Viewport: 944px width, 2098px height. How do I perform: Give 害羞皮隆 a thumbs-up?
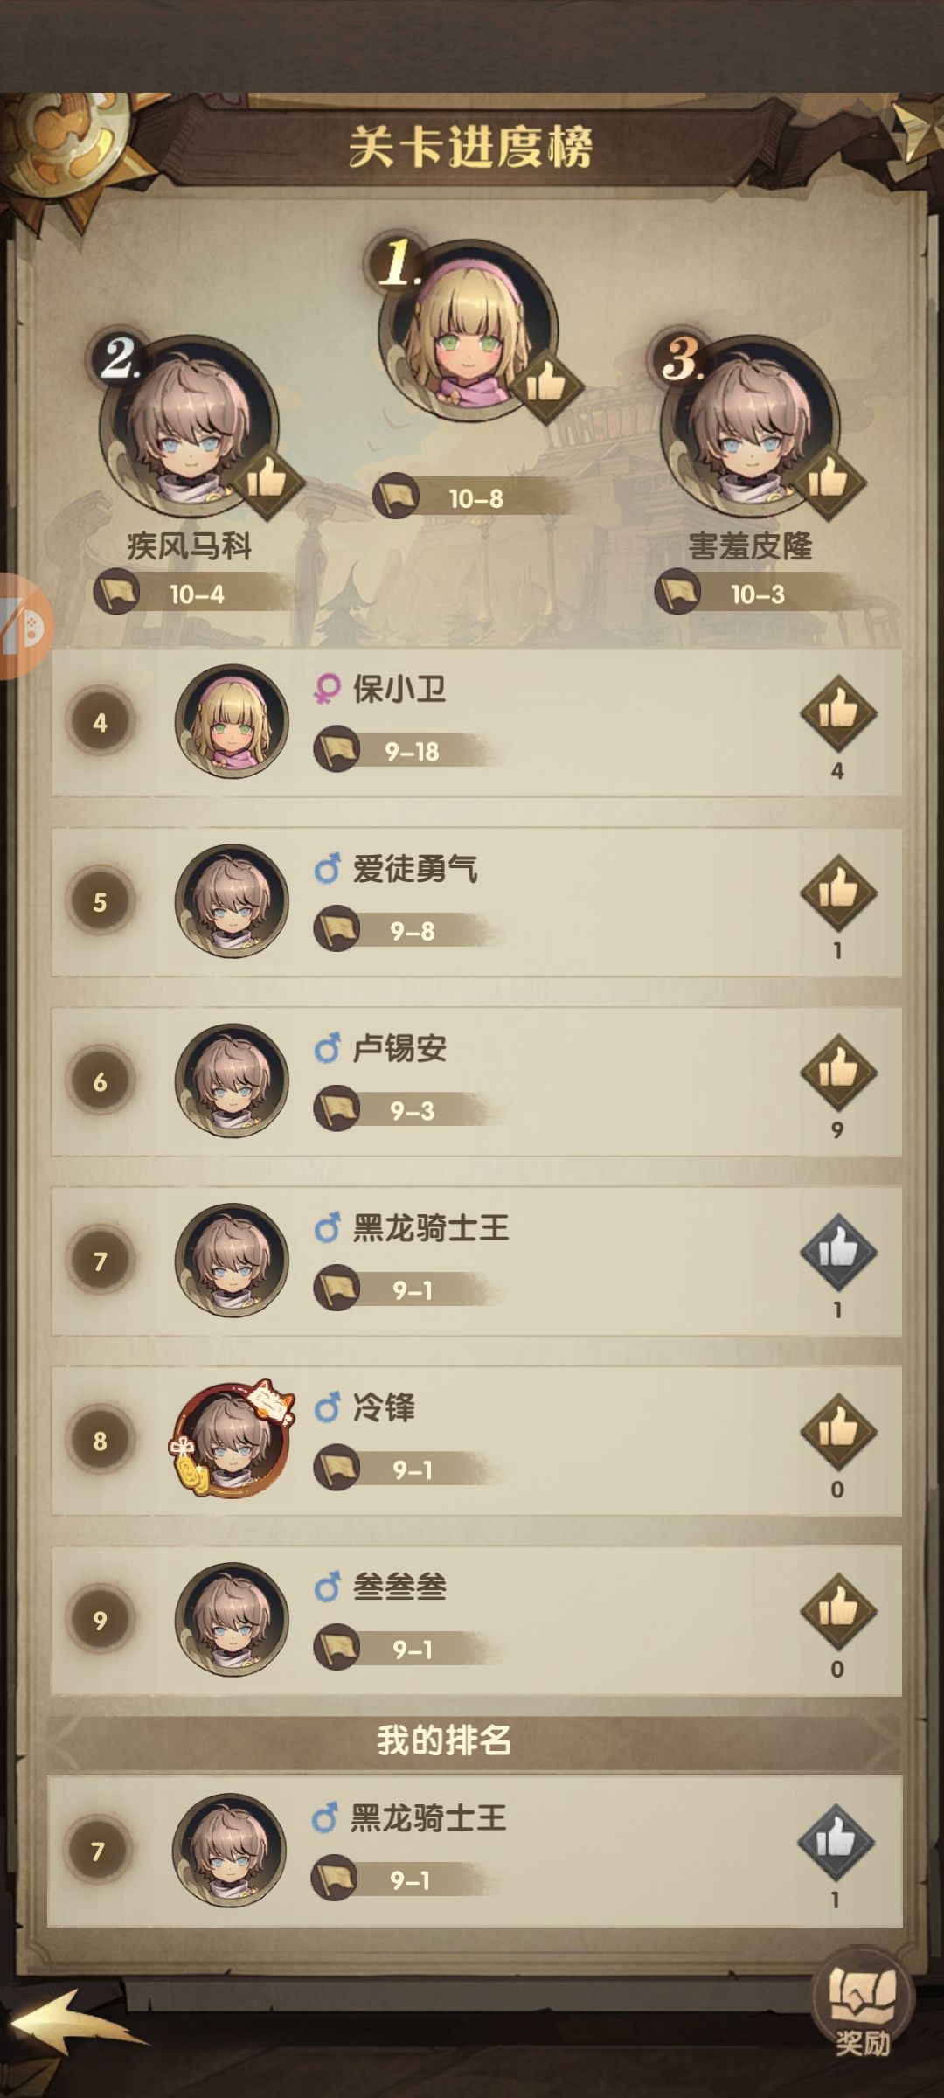(x=828, y=479)
